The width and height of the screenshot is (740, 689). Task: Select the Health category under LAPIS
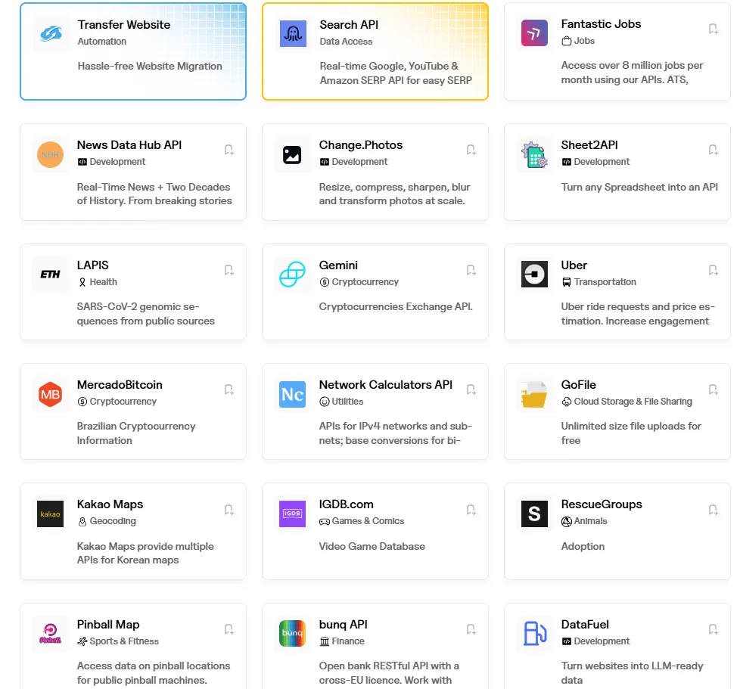tap(97, 282)
